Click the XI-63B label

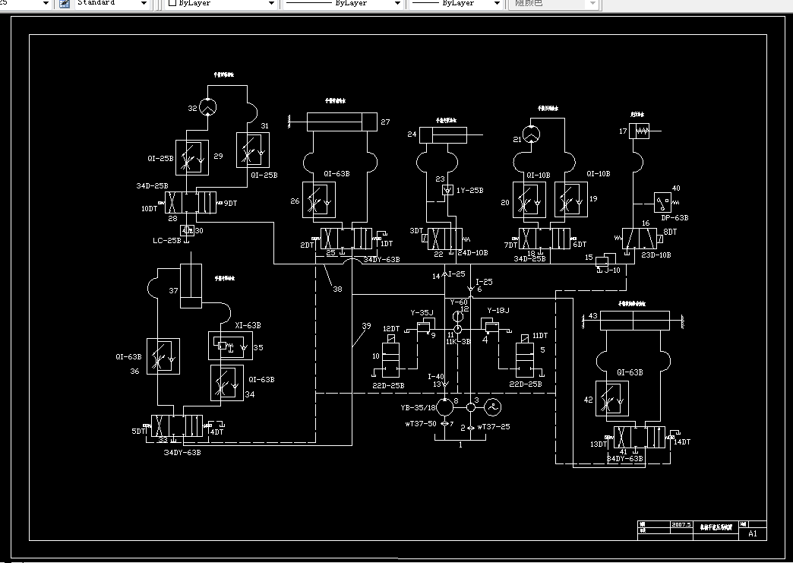248,325
